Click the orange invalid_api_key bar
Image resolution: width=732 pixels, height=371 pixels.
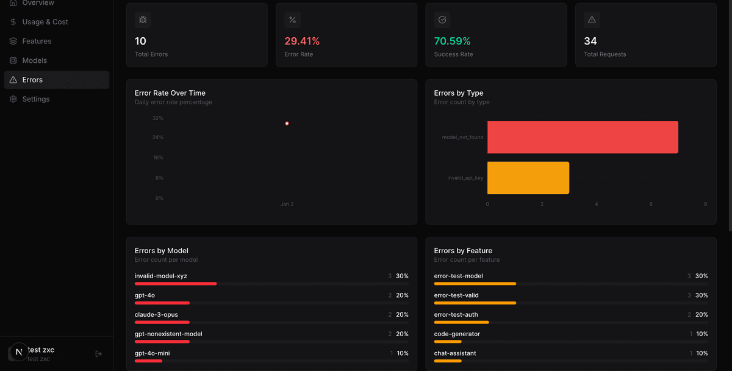(x=528, y=178)
